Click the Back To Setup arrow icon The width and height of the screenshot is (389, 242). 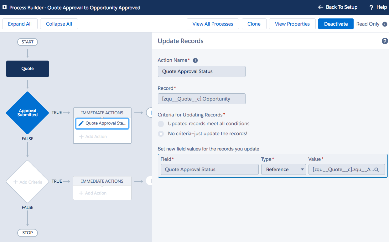pyautogui.click(x=320, y=7)
